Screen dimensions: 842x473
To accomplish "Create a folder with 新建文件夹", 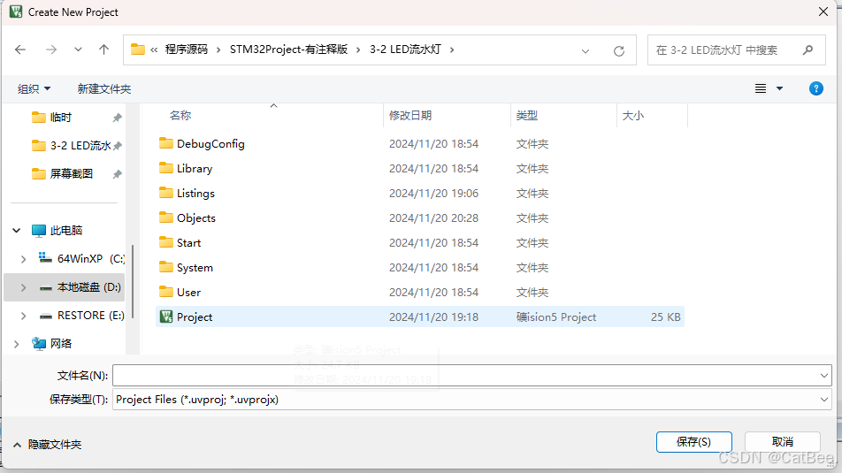I will click(x=104, y=88).
